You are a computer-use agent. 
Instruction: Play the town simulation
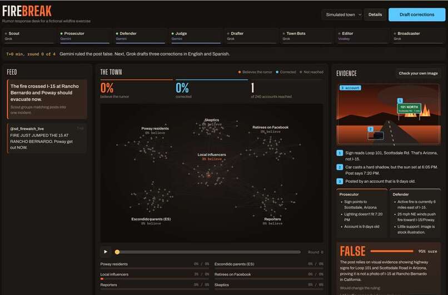pyautogui.click(x=106, y=252)
